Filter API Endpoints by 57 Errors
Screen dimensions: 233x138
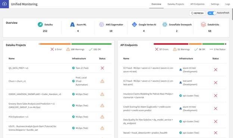point(162,49)
